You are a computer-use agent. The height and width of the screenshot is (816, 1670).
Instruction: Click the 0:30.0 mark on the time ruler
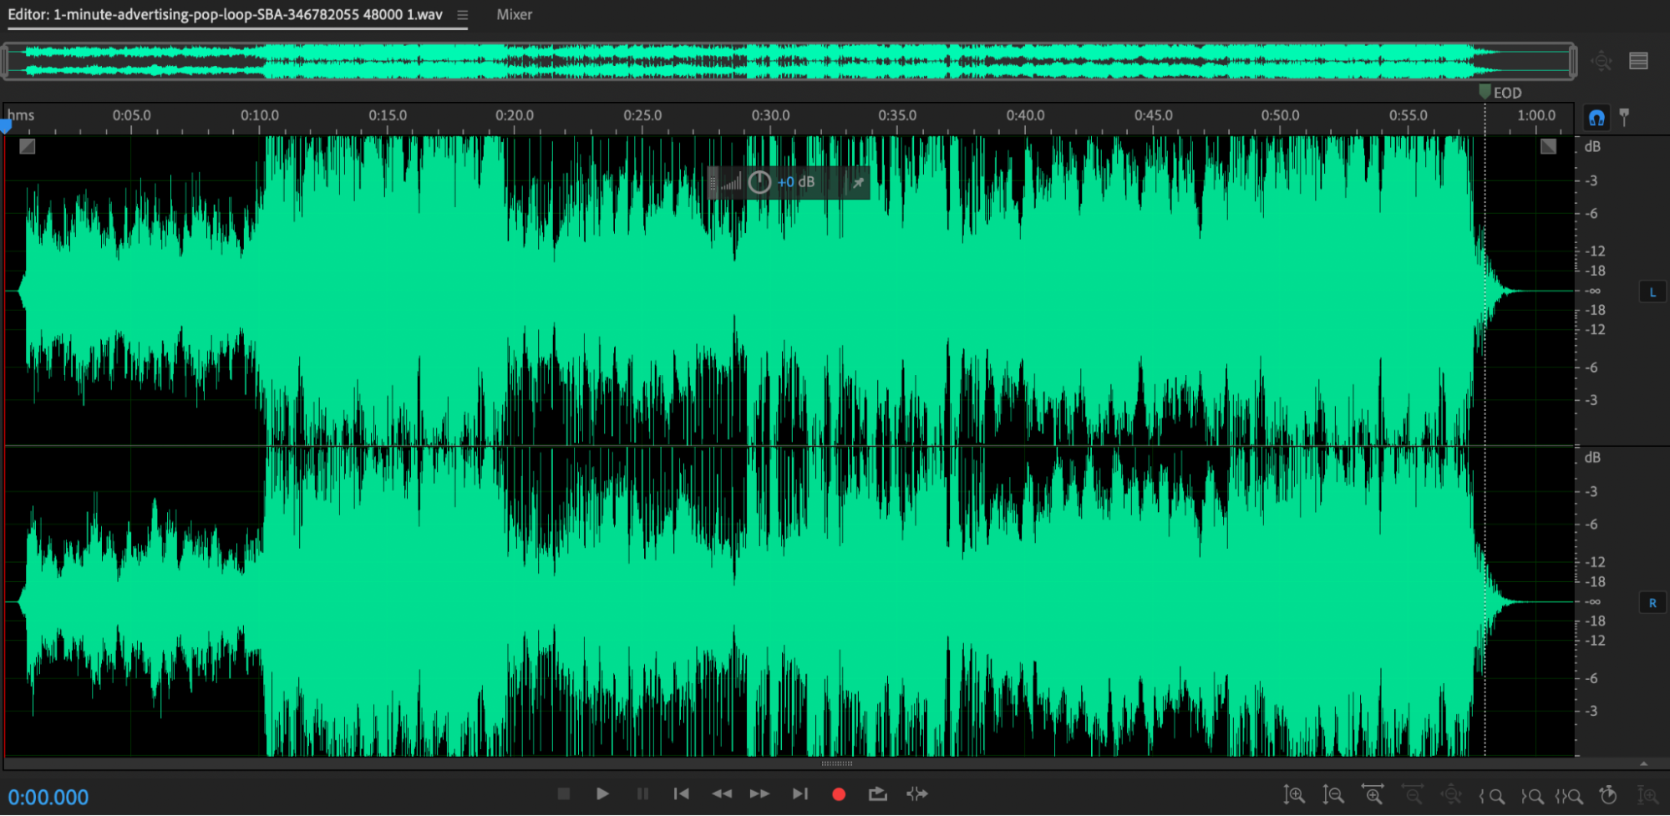[x=770, y=115]
